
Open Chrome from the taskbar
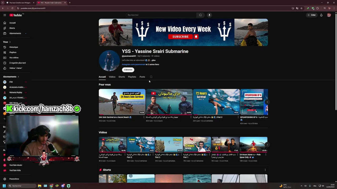[x=51, y=186]
